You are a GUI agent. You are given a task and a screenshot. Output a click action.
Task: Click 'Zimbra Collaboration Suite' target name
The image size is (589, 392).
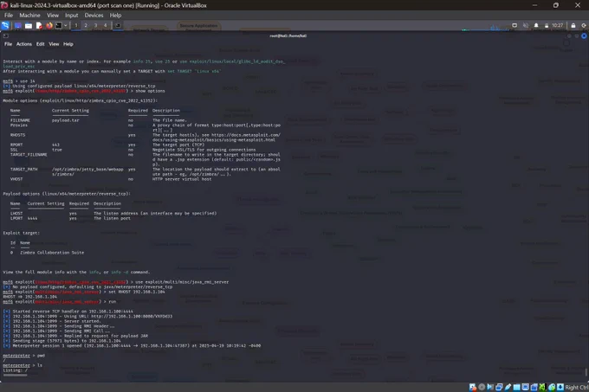[x=52, y=253]
